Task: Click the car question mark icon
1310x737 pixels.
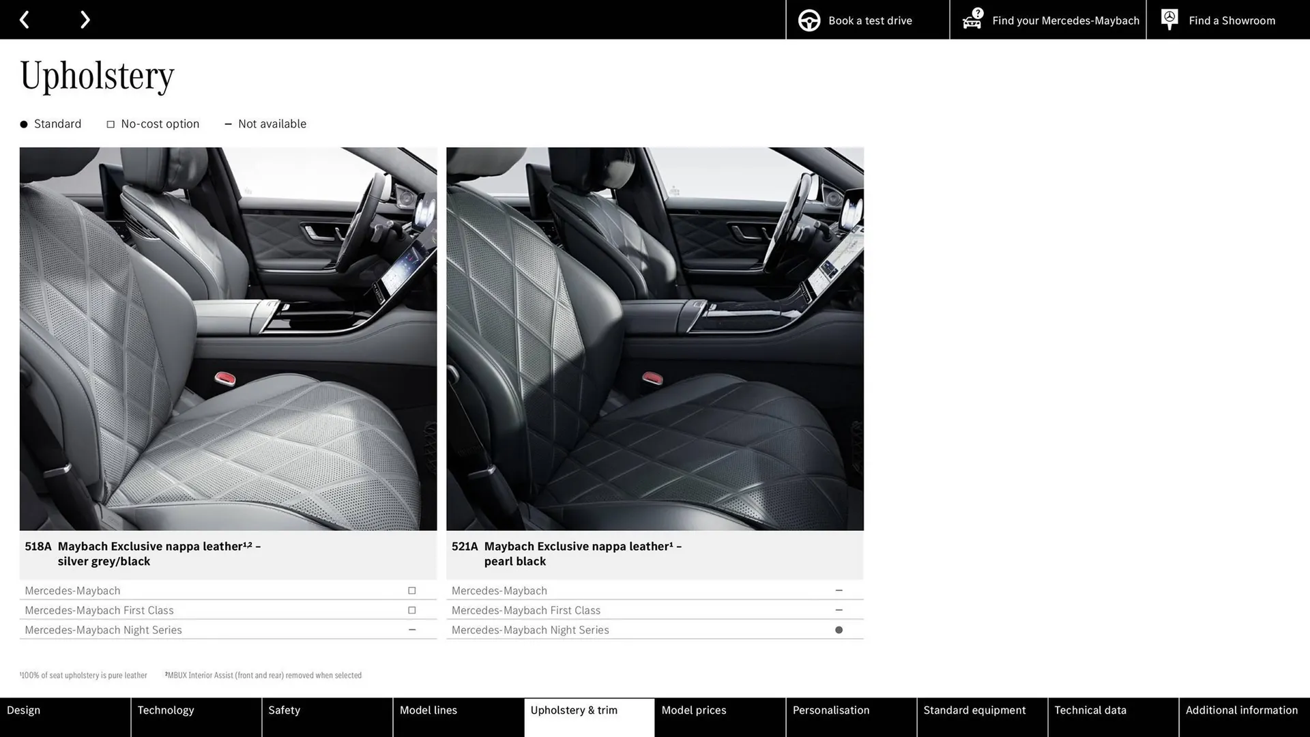Action: coord(972,19)
